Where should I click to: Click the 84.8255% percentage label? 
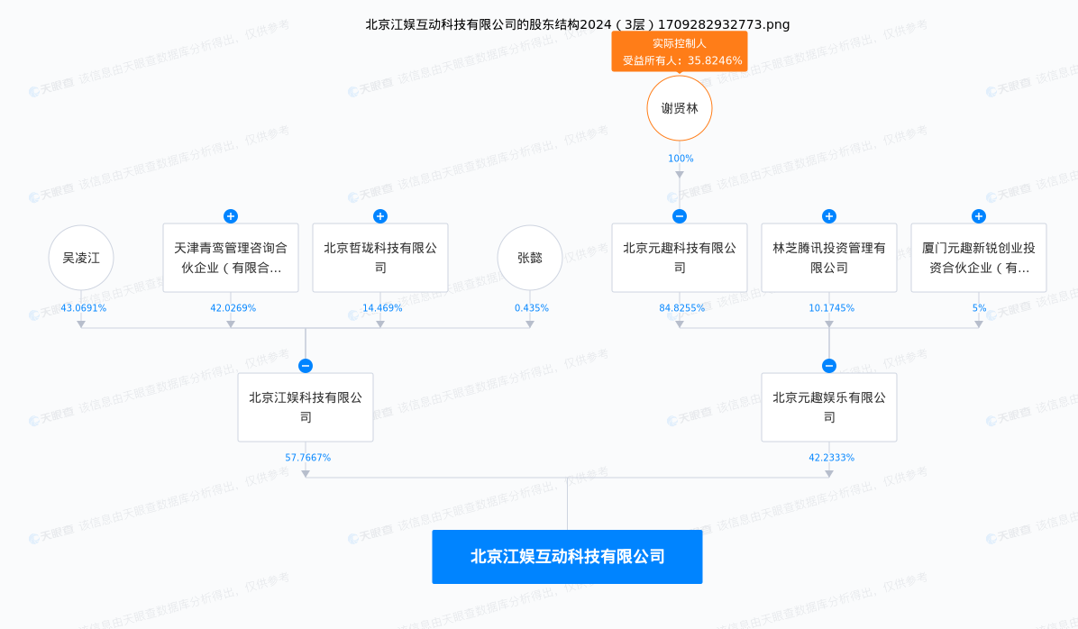click(x=680, y=307)
